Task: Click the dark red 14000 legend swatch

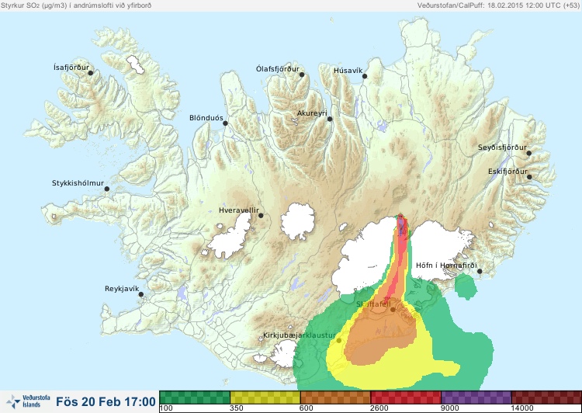Action: point(546,397)
